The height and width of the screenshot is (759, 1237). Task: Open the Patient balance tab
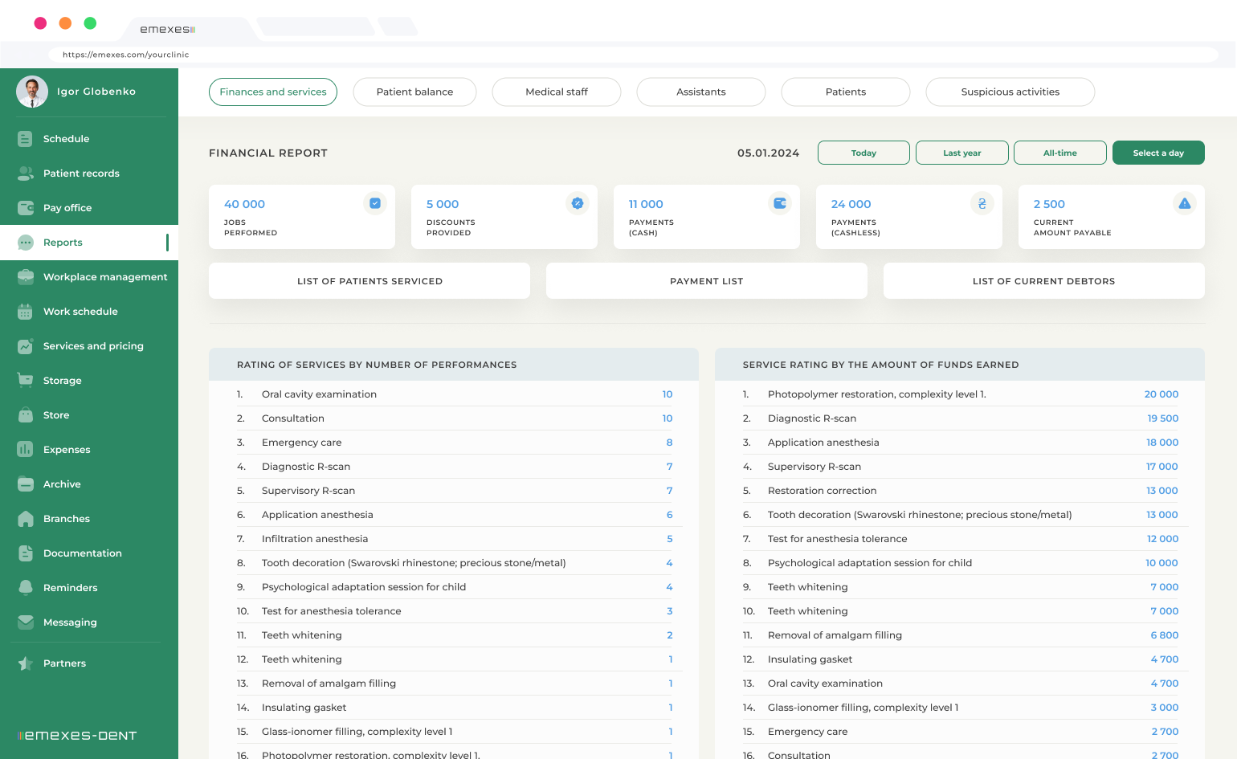[x=414, y=92]
